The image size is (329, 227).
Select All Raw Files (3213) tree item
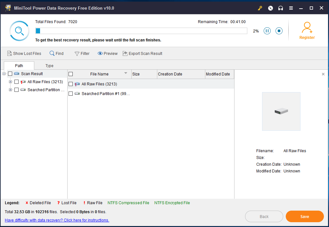click(x=45, y=82)
